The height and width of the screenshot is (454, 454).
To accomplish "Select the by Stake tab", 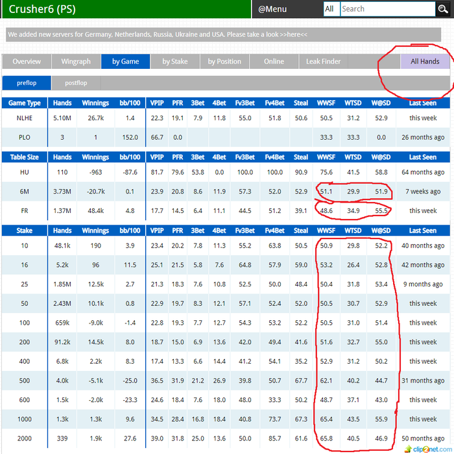I will point(175,62).
